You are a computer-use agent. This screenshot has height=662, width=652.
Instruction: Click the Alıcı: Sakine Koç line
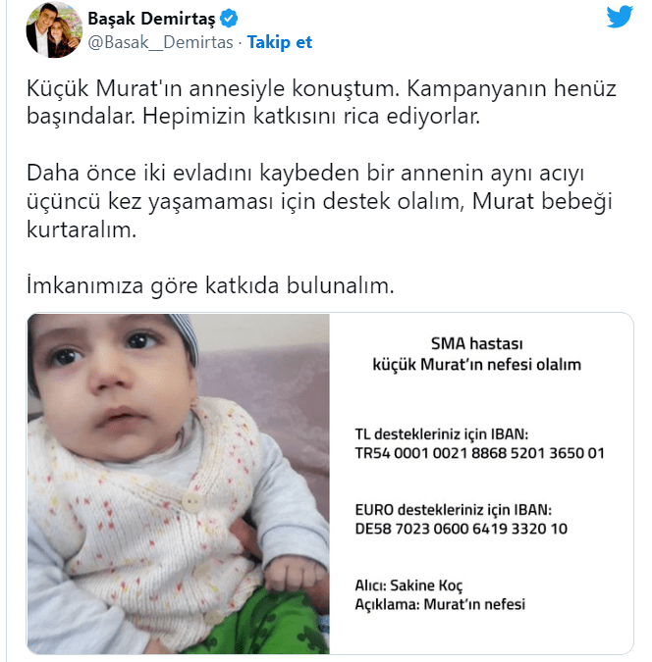408,586
